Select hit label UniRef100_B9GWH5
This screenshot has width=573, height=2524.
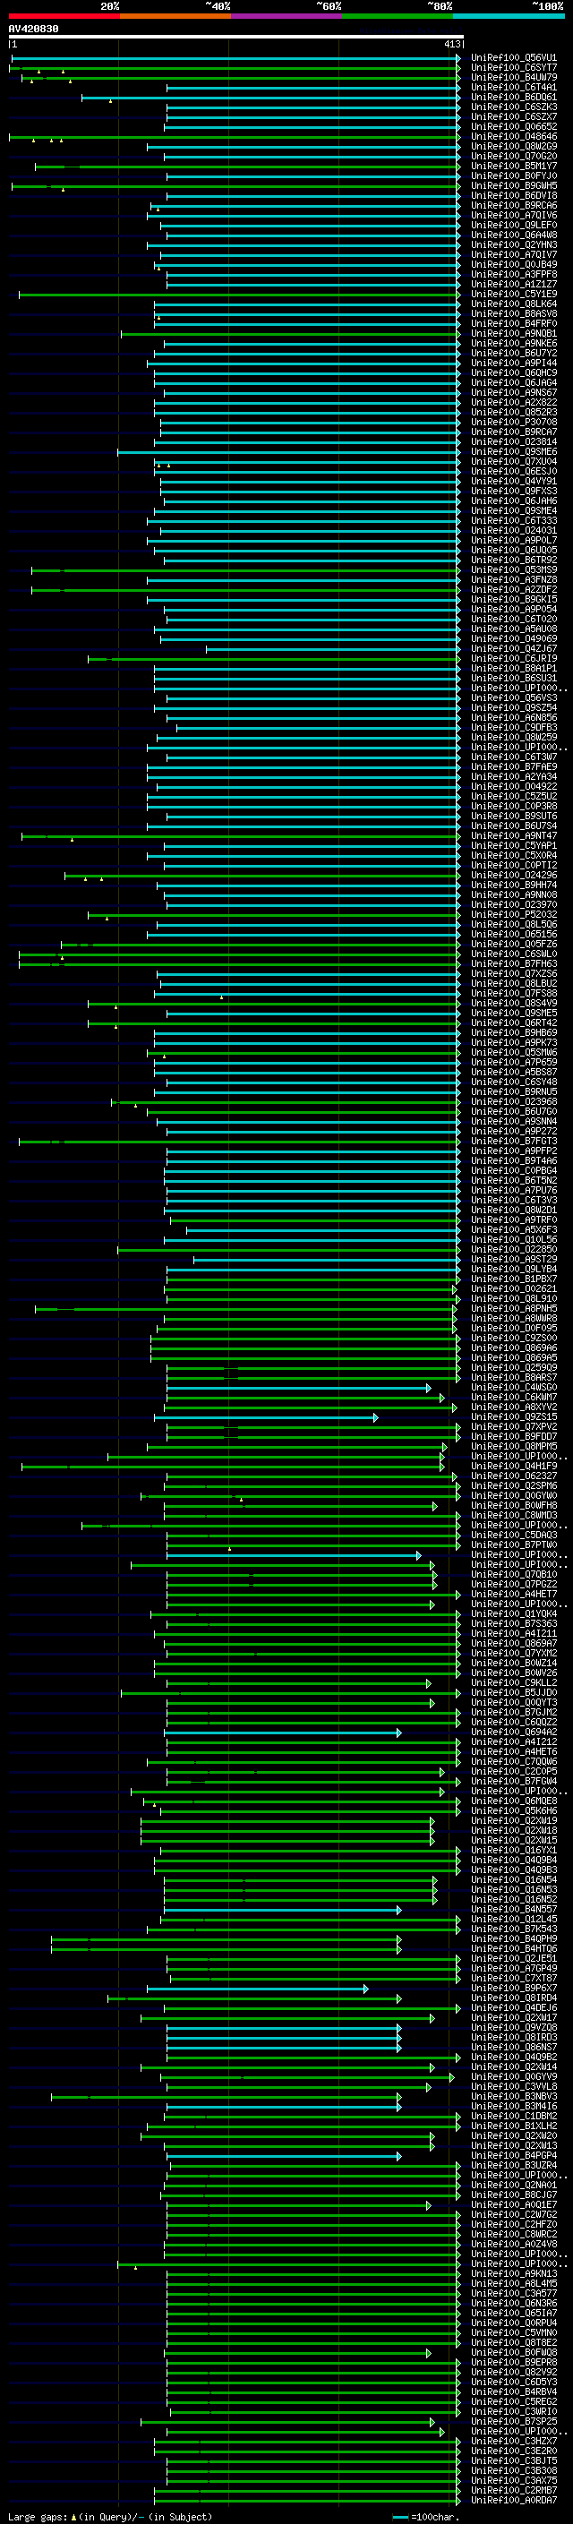click(513, 185)
